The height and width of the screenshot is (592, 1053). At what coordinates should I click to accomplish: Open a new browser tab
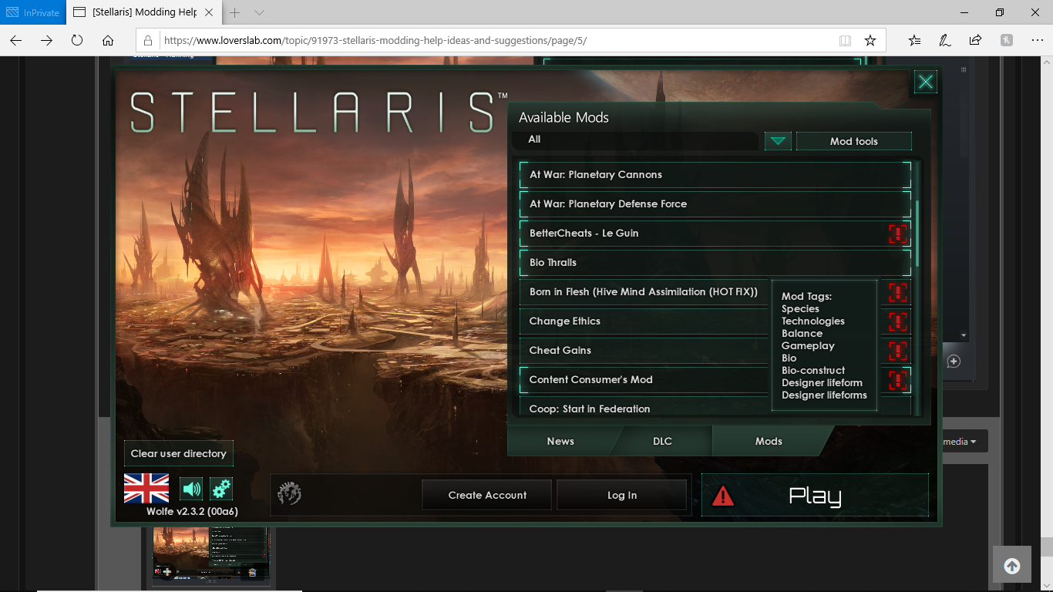(x=235, y=12)
